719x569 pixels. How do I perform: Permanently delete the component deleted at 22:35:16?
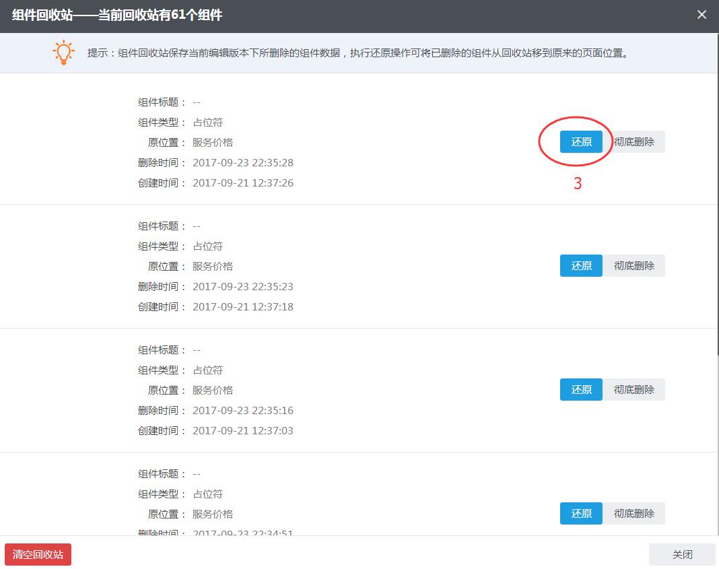click(x=634, y=390)
